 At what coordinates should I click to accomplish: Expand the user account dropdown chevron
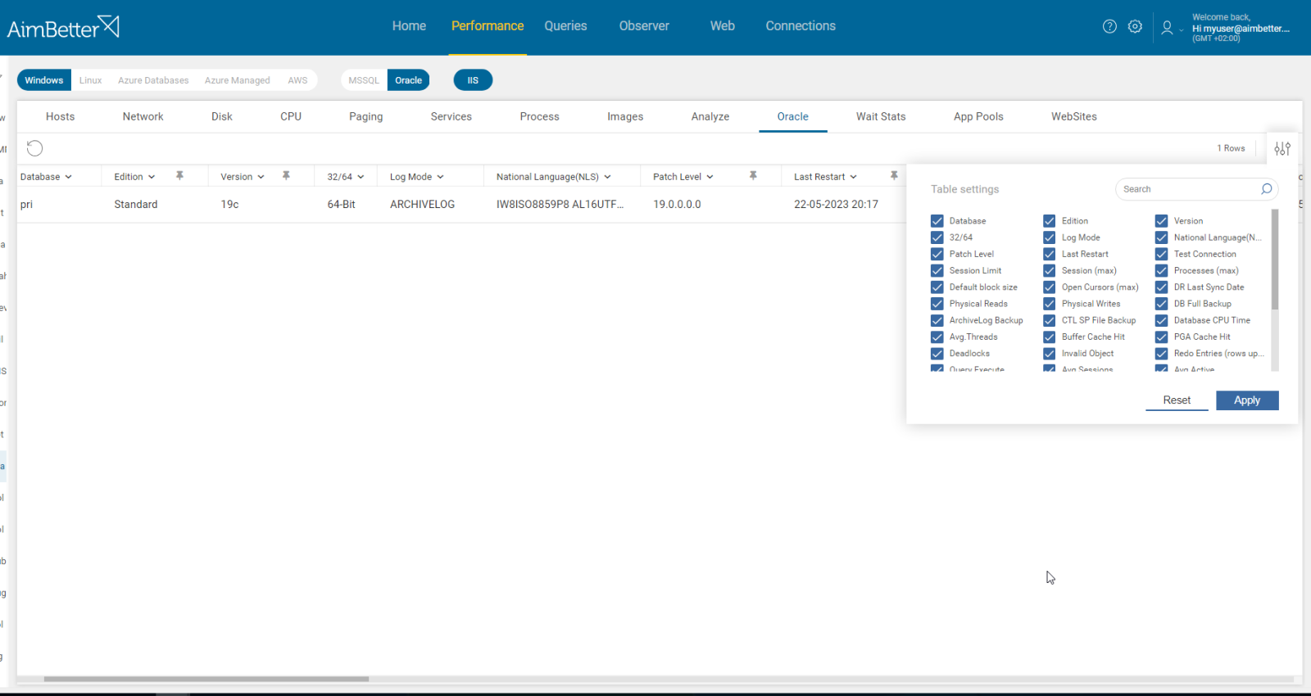tap(1182, 30)
